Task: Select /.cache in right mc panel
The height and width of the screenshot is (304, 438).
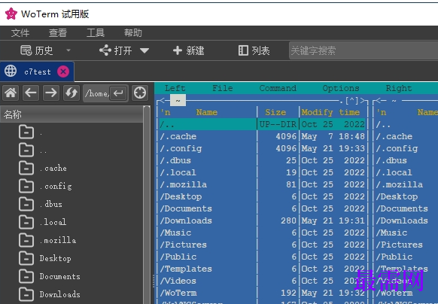Action: pyautogui.click(x=394, y=136)
